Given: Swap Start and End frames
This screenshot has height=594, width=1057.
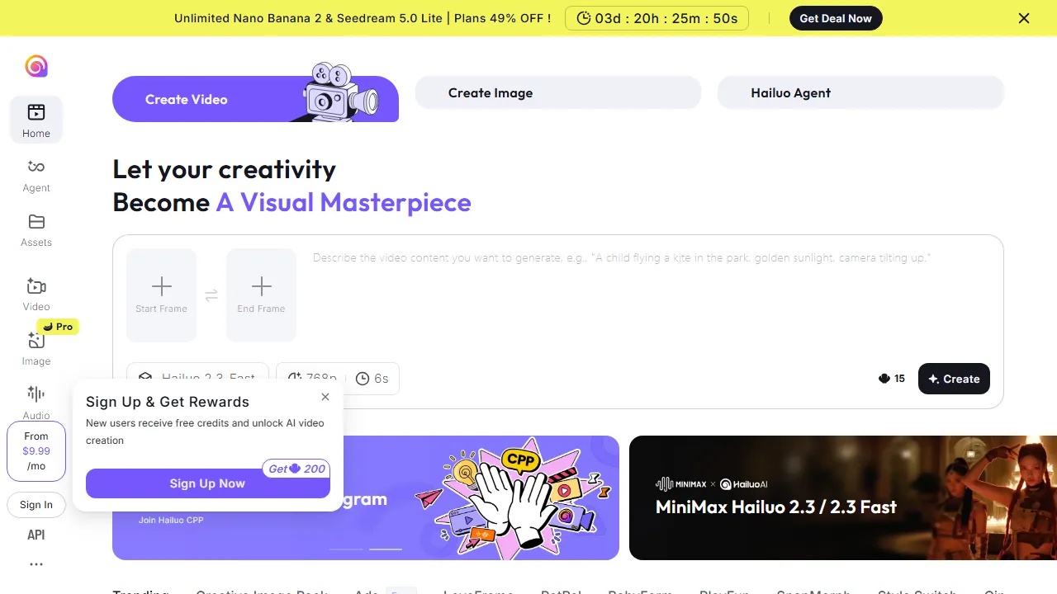Looking at the screenshot, I should pyautogui.click(x=211, y=294).
